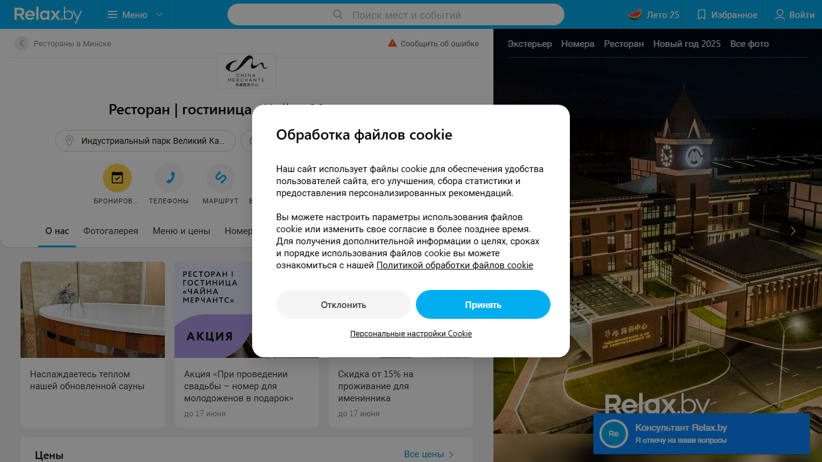The image size is (822, 462).
Task: Switch to Фотогалерея tab
Action: coord(111,231)
